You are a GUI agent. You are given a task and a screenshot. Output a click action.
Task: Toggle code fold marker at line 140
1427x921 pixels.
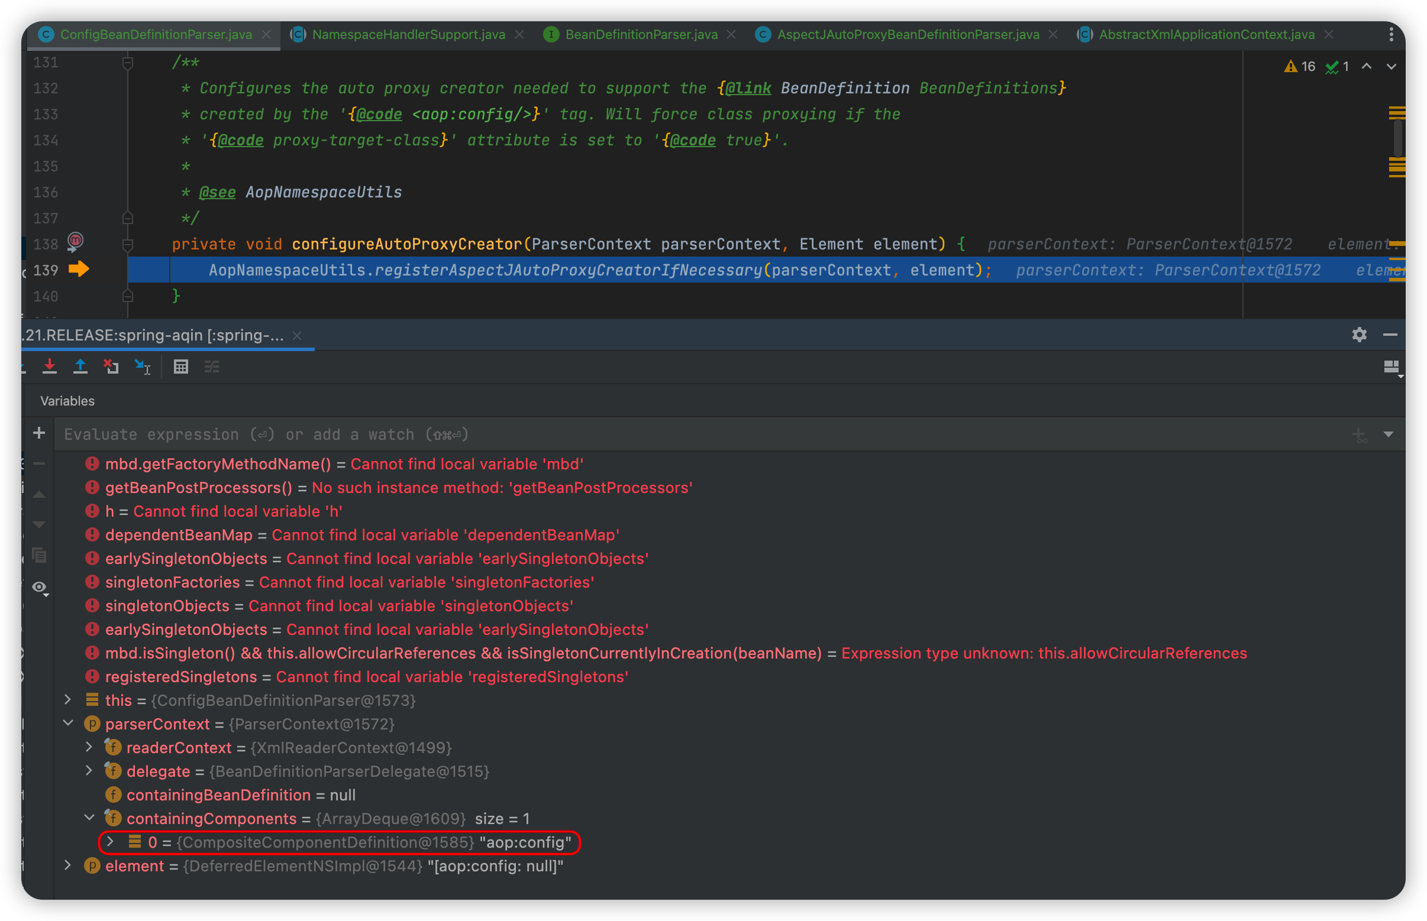[x=128, y=296]
